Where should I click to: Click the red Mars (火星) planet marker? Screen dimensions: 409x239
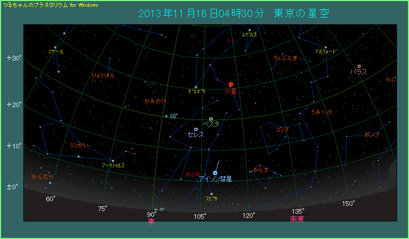[x=231, y=84]
